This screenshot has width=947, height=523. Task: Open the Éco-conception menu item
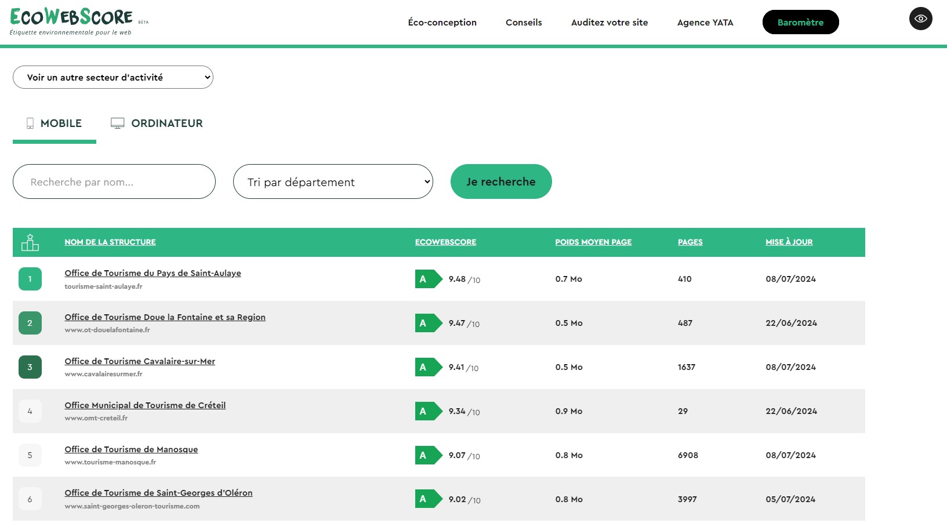pos(442,23)
